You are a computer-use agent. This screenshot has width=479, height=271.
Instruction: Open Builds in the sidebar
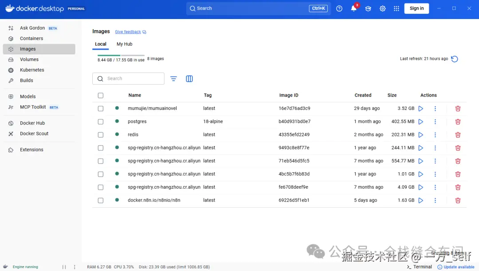tap(39, 81)
